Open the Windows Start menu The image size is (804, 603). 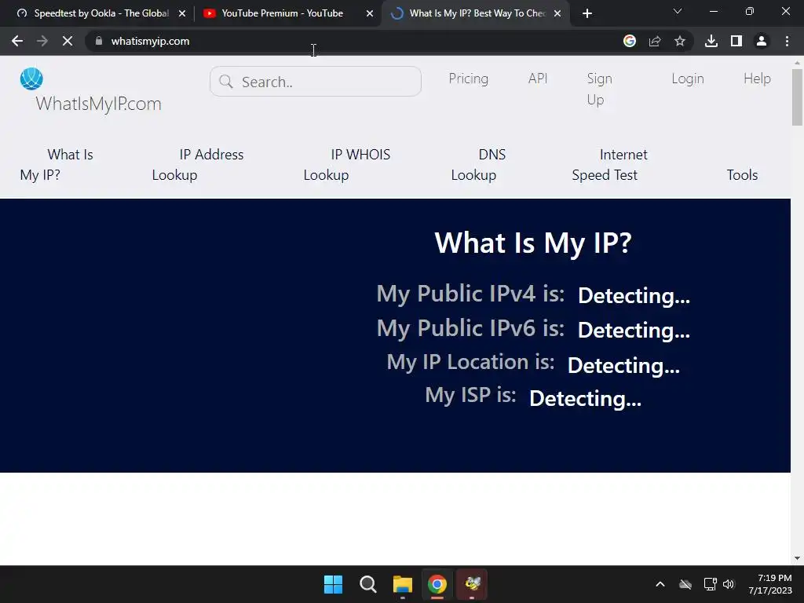coord(333,584)
